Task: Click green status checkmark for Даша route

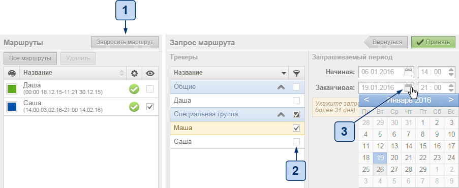Action: coord(134,89)
